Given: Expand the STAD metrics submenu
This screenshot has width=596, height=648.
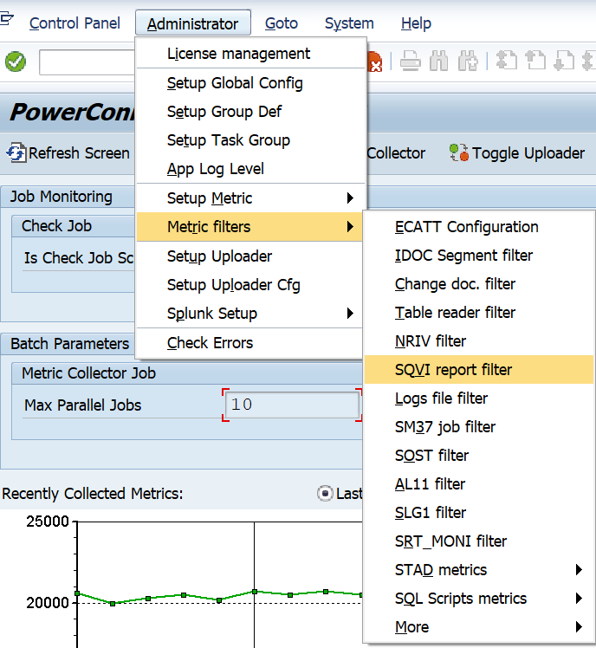Looking at the screenshot, I should 478,570.
